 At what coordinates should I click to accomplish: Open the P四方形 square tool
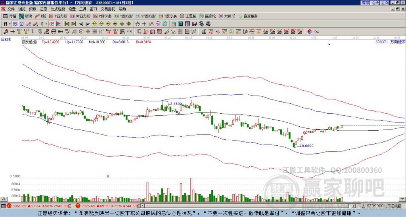coord(58,16)
